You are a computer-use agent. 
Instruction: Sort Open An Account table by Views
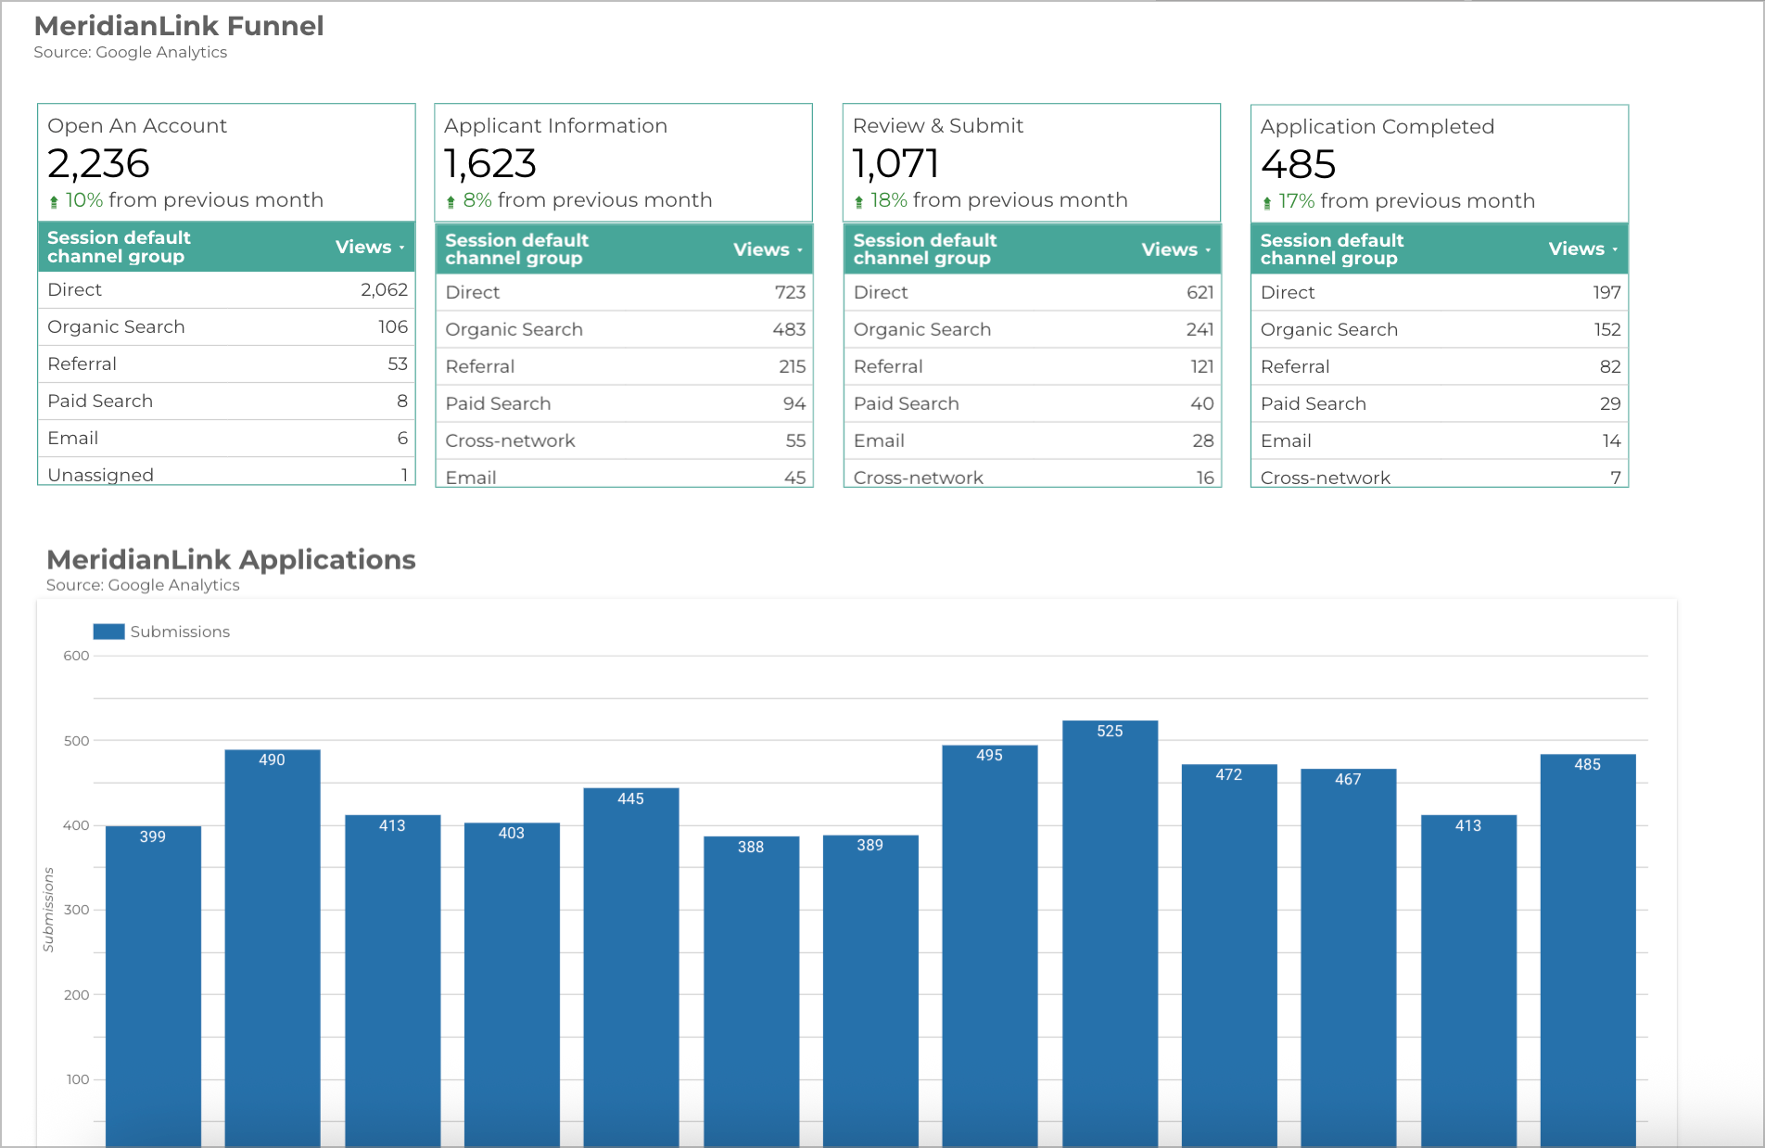point(370,247)
